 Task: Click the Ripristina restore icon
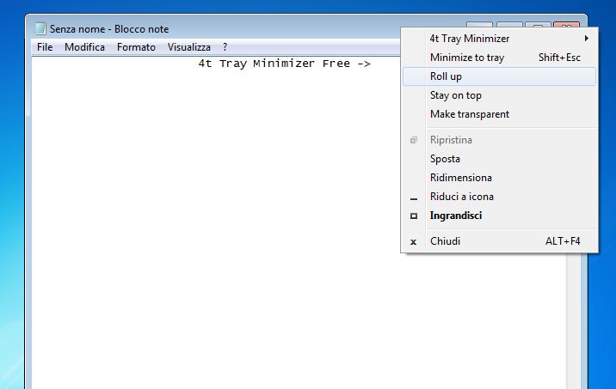coord(413,140)
